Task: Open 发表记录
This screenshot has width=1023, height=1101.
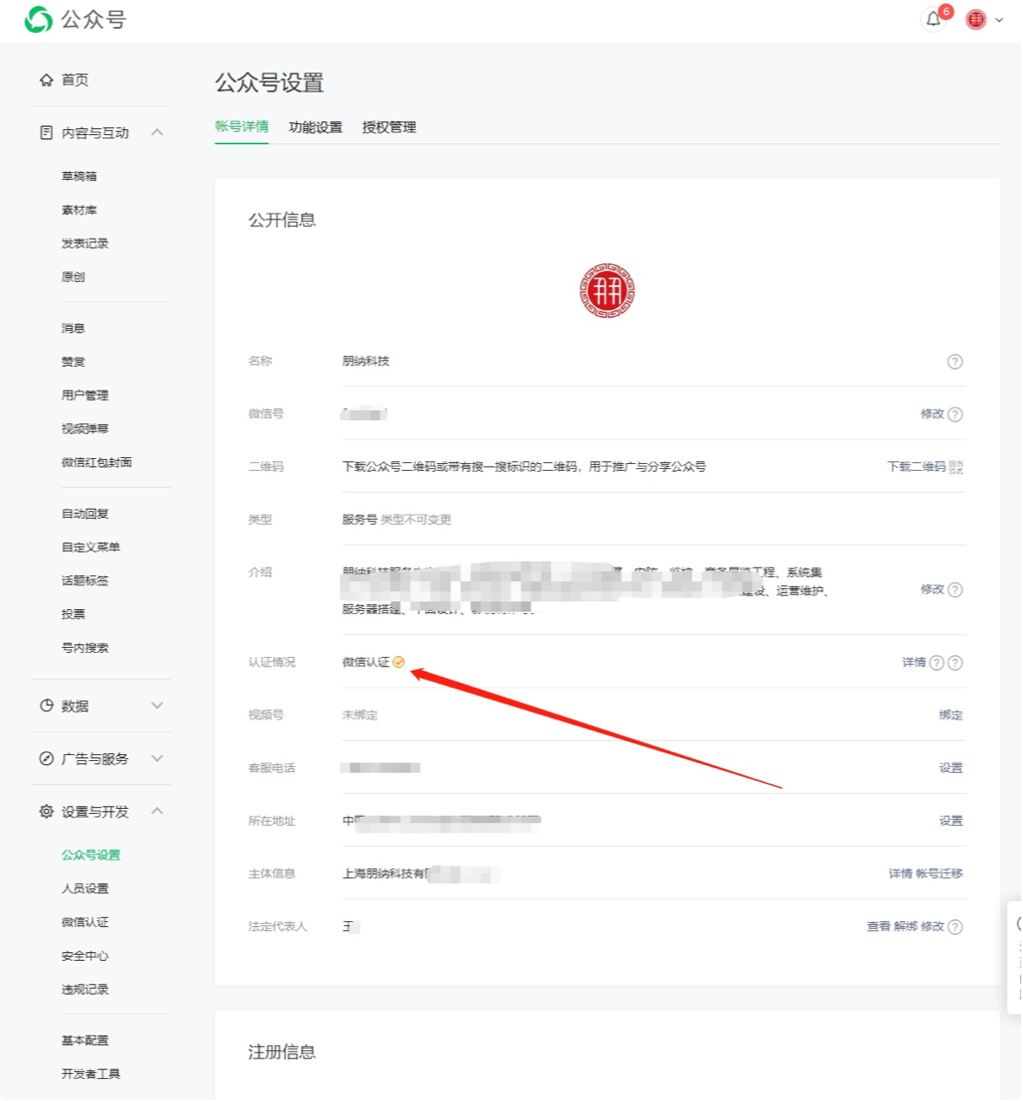Action: pos(84,243)
